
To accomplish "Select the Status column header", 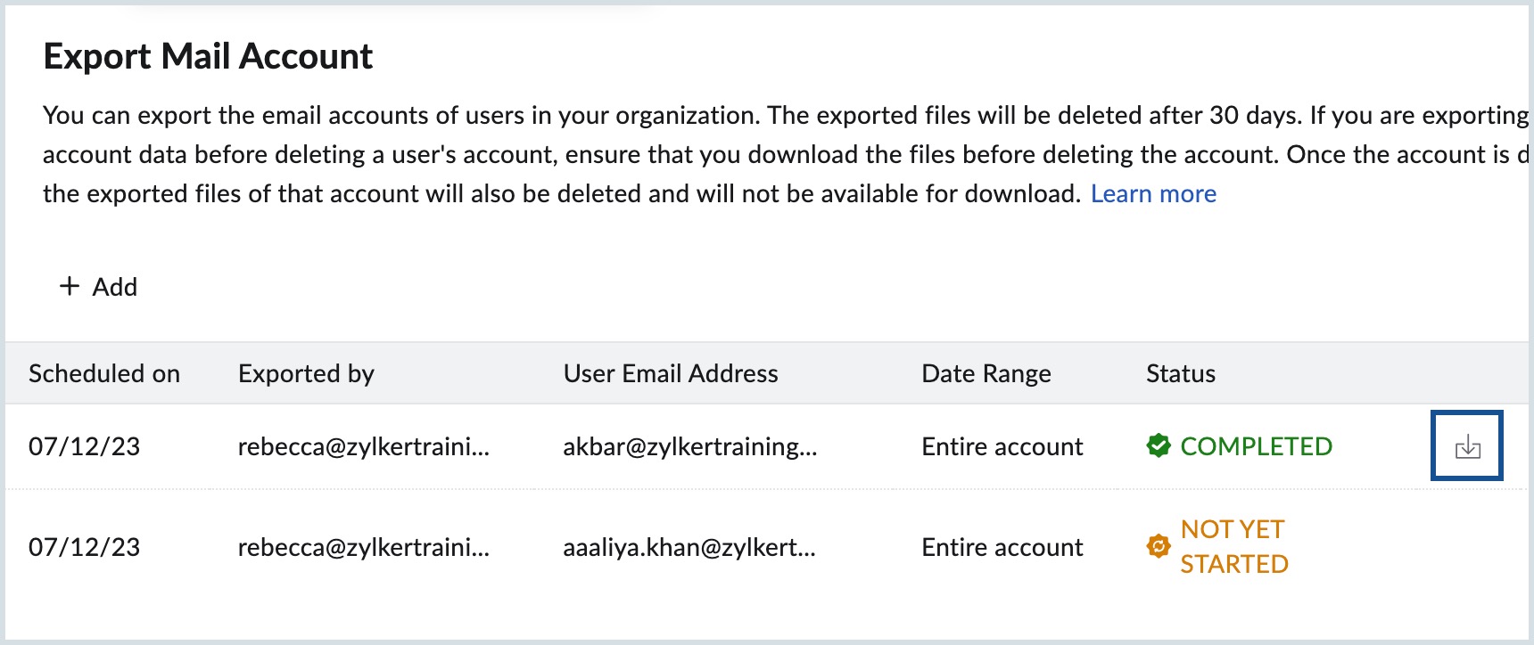I will tap(1179, 373).
